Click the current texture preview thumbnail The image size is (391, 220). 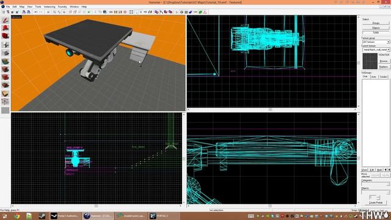point(370,61)
